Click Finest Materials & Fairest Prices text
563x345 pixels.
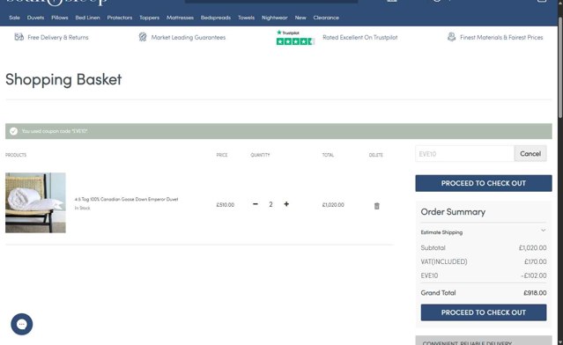click(x=501, y=37)
